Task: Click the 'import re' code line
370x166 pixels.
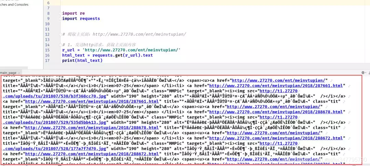Action: point(73,13)
